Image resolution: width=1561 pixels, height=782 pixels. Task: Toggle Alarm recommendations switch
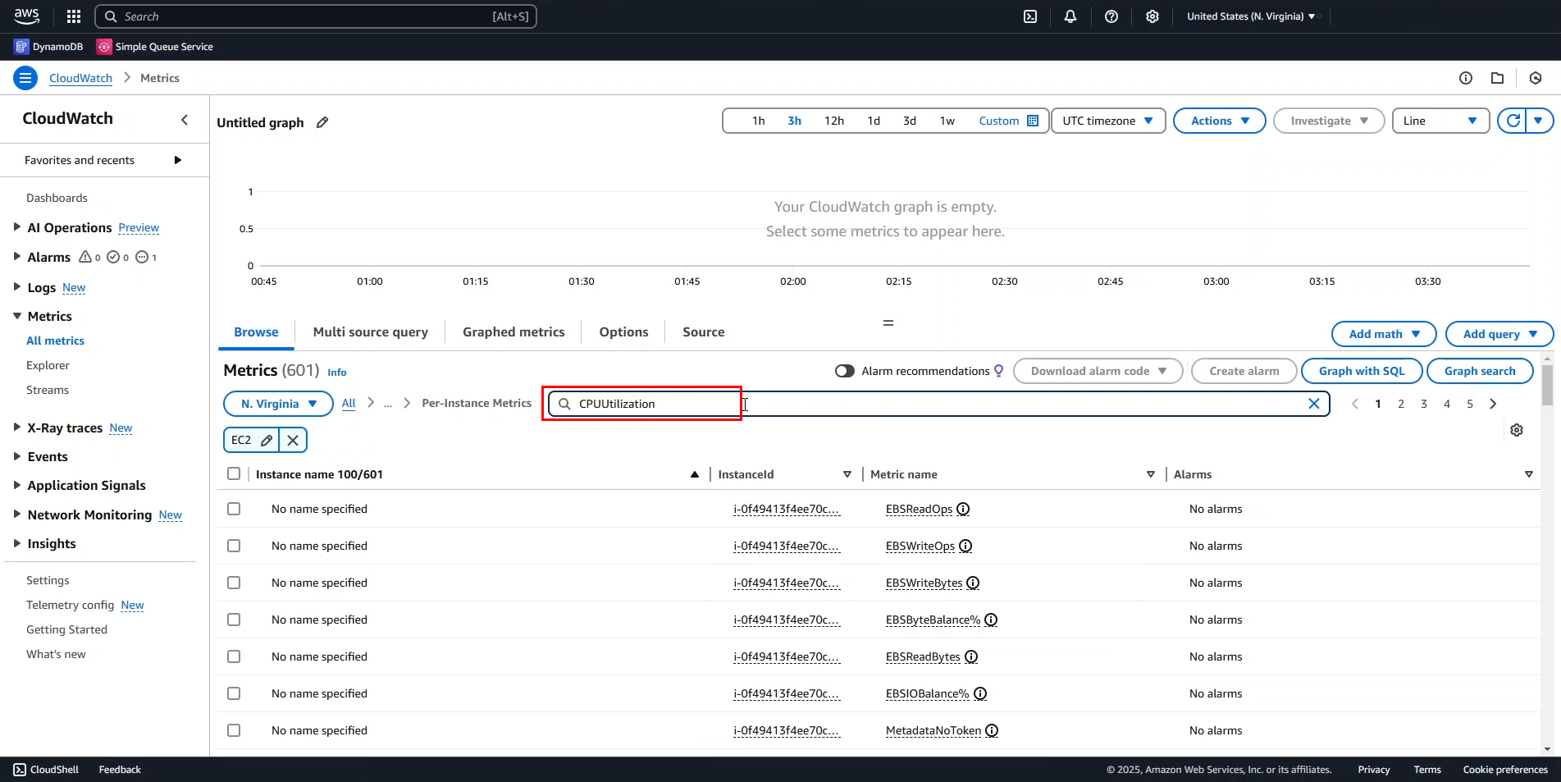(844, 371)
